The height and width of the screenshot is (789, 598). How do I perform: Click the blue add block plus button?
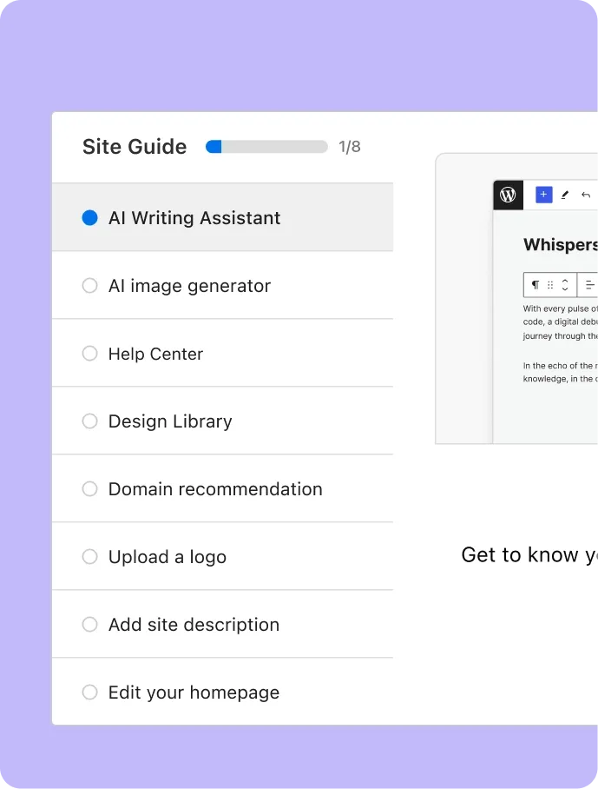click(x=543, y=196)
